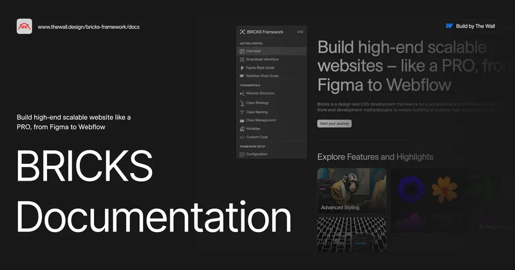515x270 pixels.
Task: Click the Website Structure tree icon
Action: tap(242, 93)
